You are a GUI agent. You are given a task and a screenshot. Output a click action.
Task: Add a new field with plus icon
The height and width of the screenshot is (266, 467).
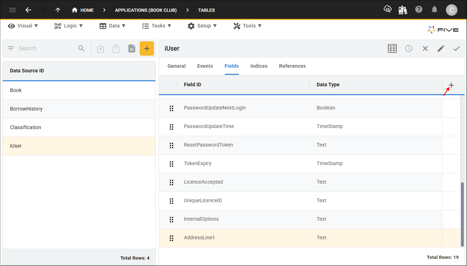coord(451,85)
